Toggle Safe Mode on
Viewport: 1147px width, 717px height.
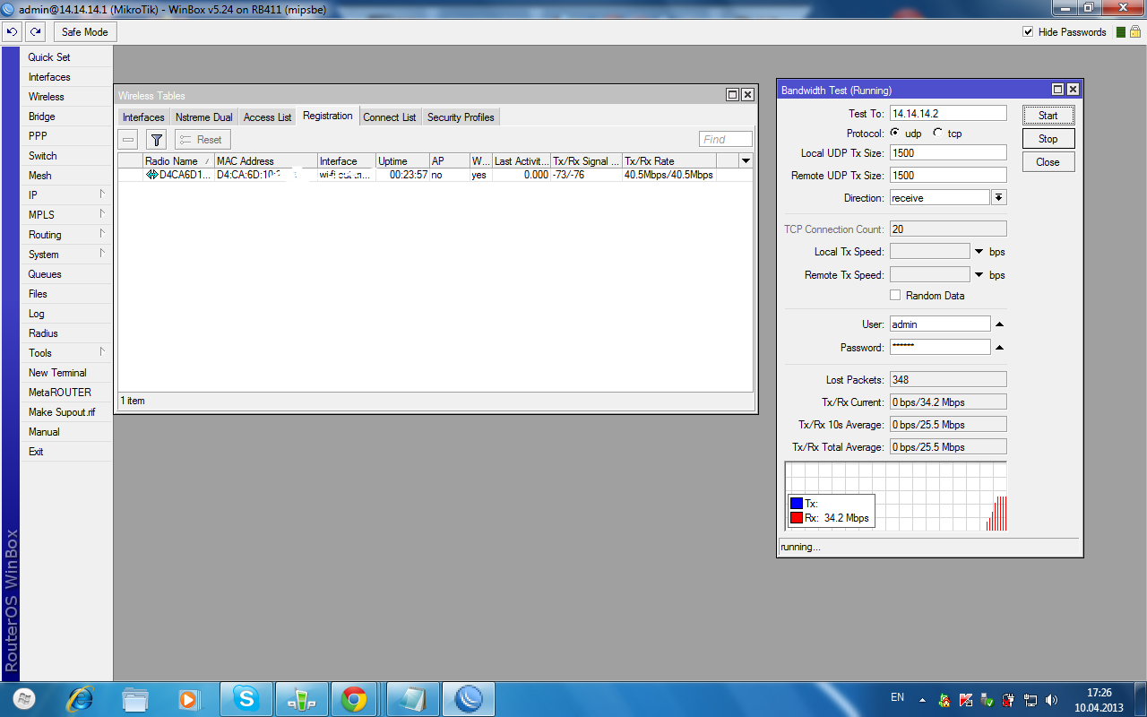coord(85,32)
